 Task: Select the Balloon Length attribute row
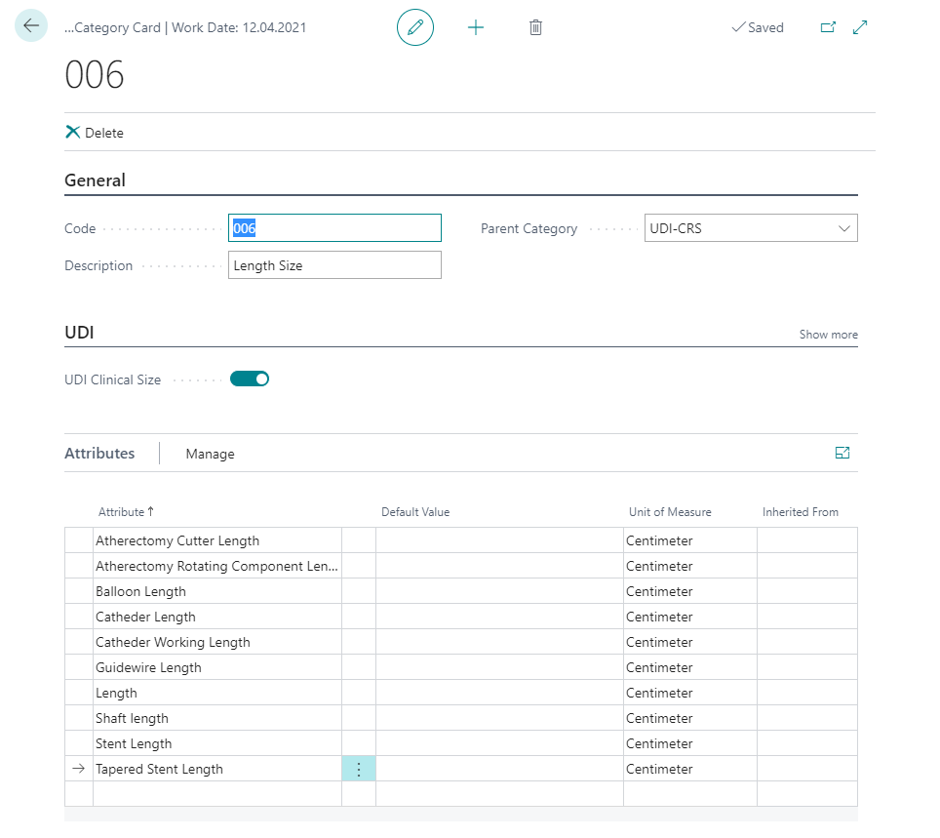coord(216,592)
